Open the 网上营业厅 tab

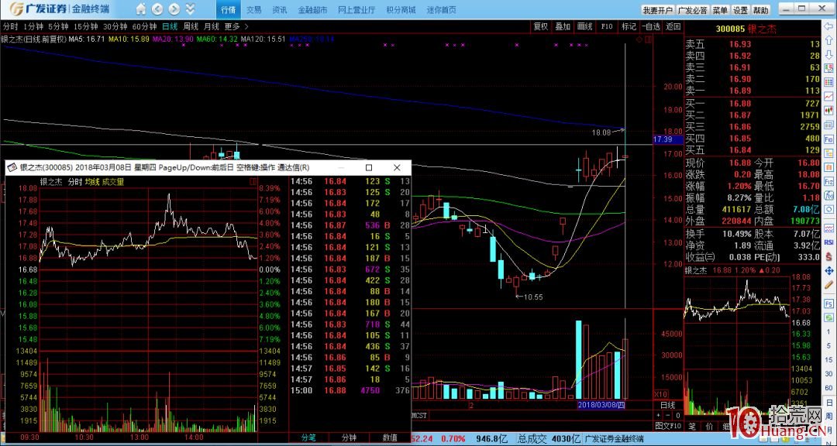(356, 9)
